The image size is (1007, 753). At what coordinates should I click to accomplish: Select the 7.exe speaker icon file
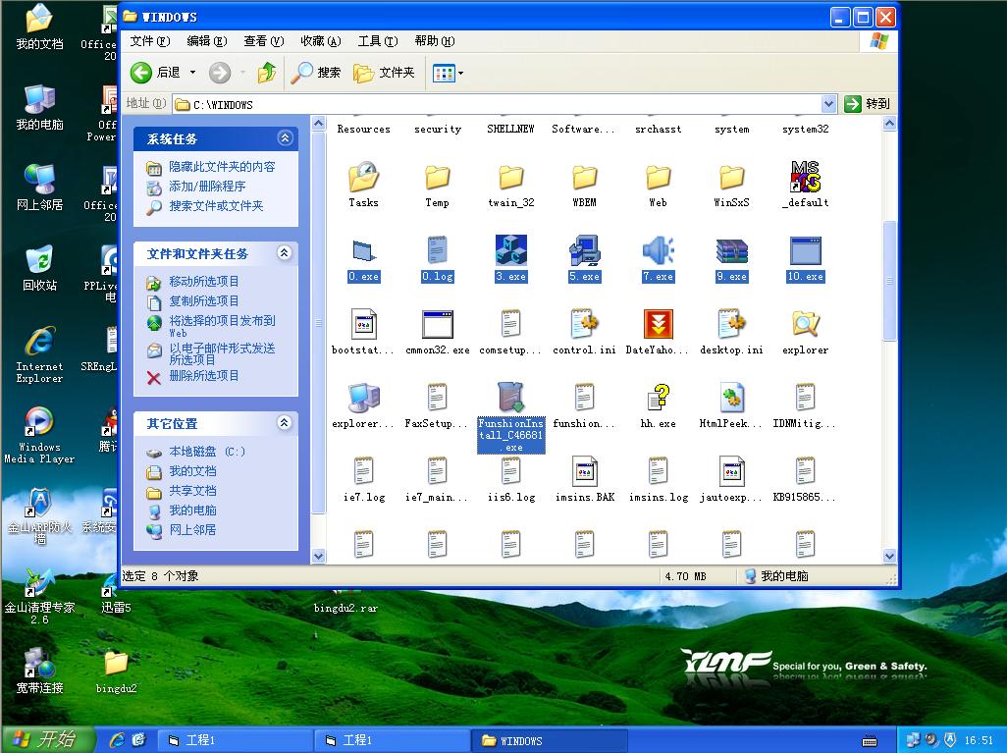coord(658,251)
